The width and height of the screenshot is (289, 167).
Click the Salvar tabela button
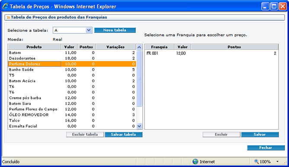123,135
